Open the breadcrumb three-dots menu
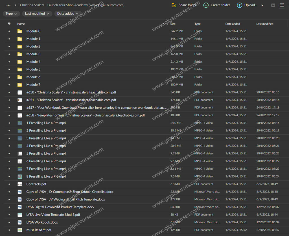Screen dimensions: 289x236 click(8, 5)
